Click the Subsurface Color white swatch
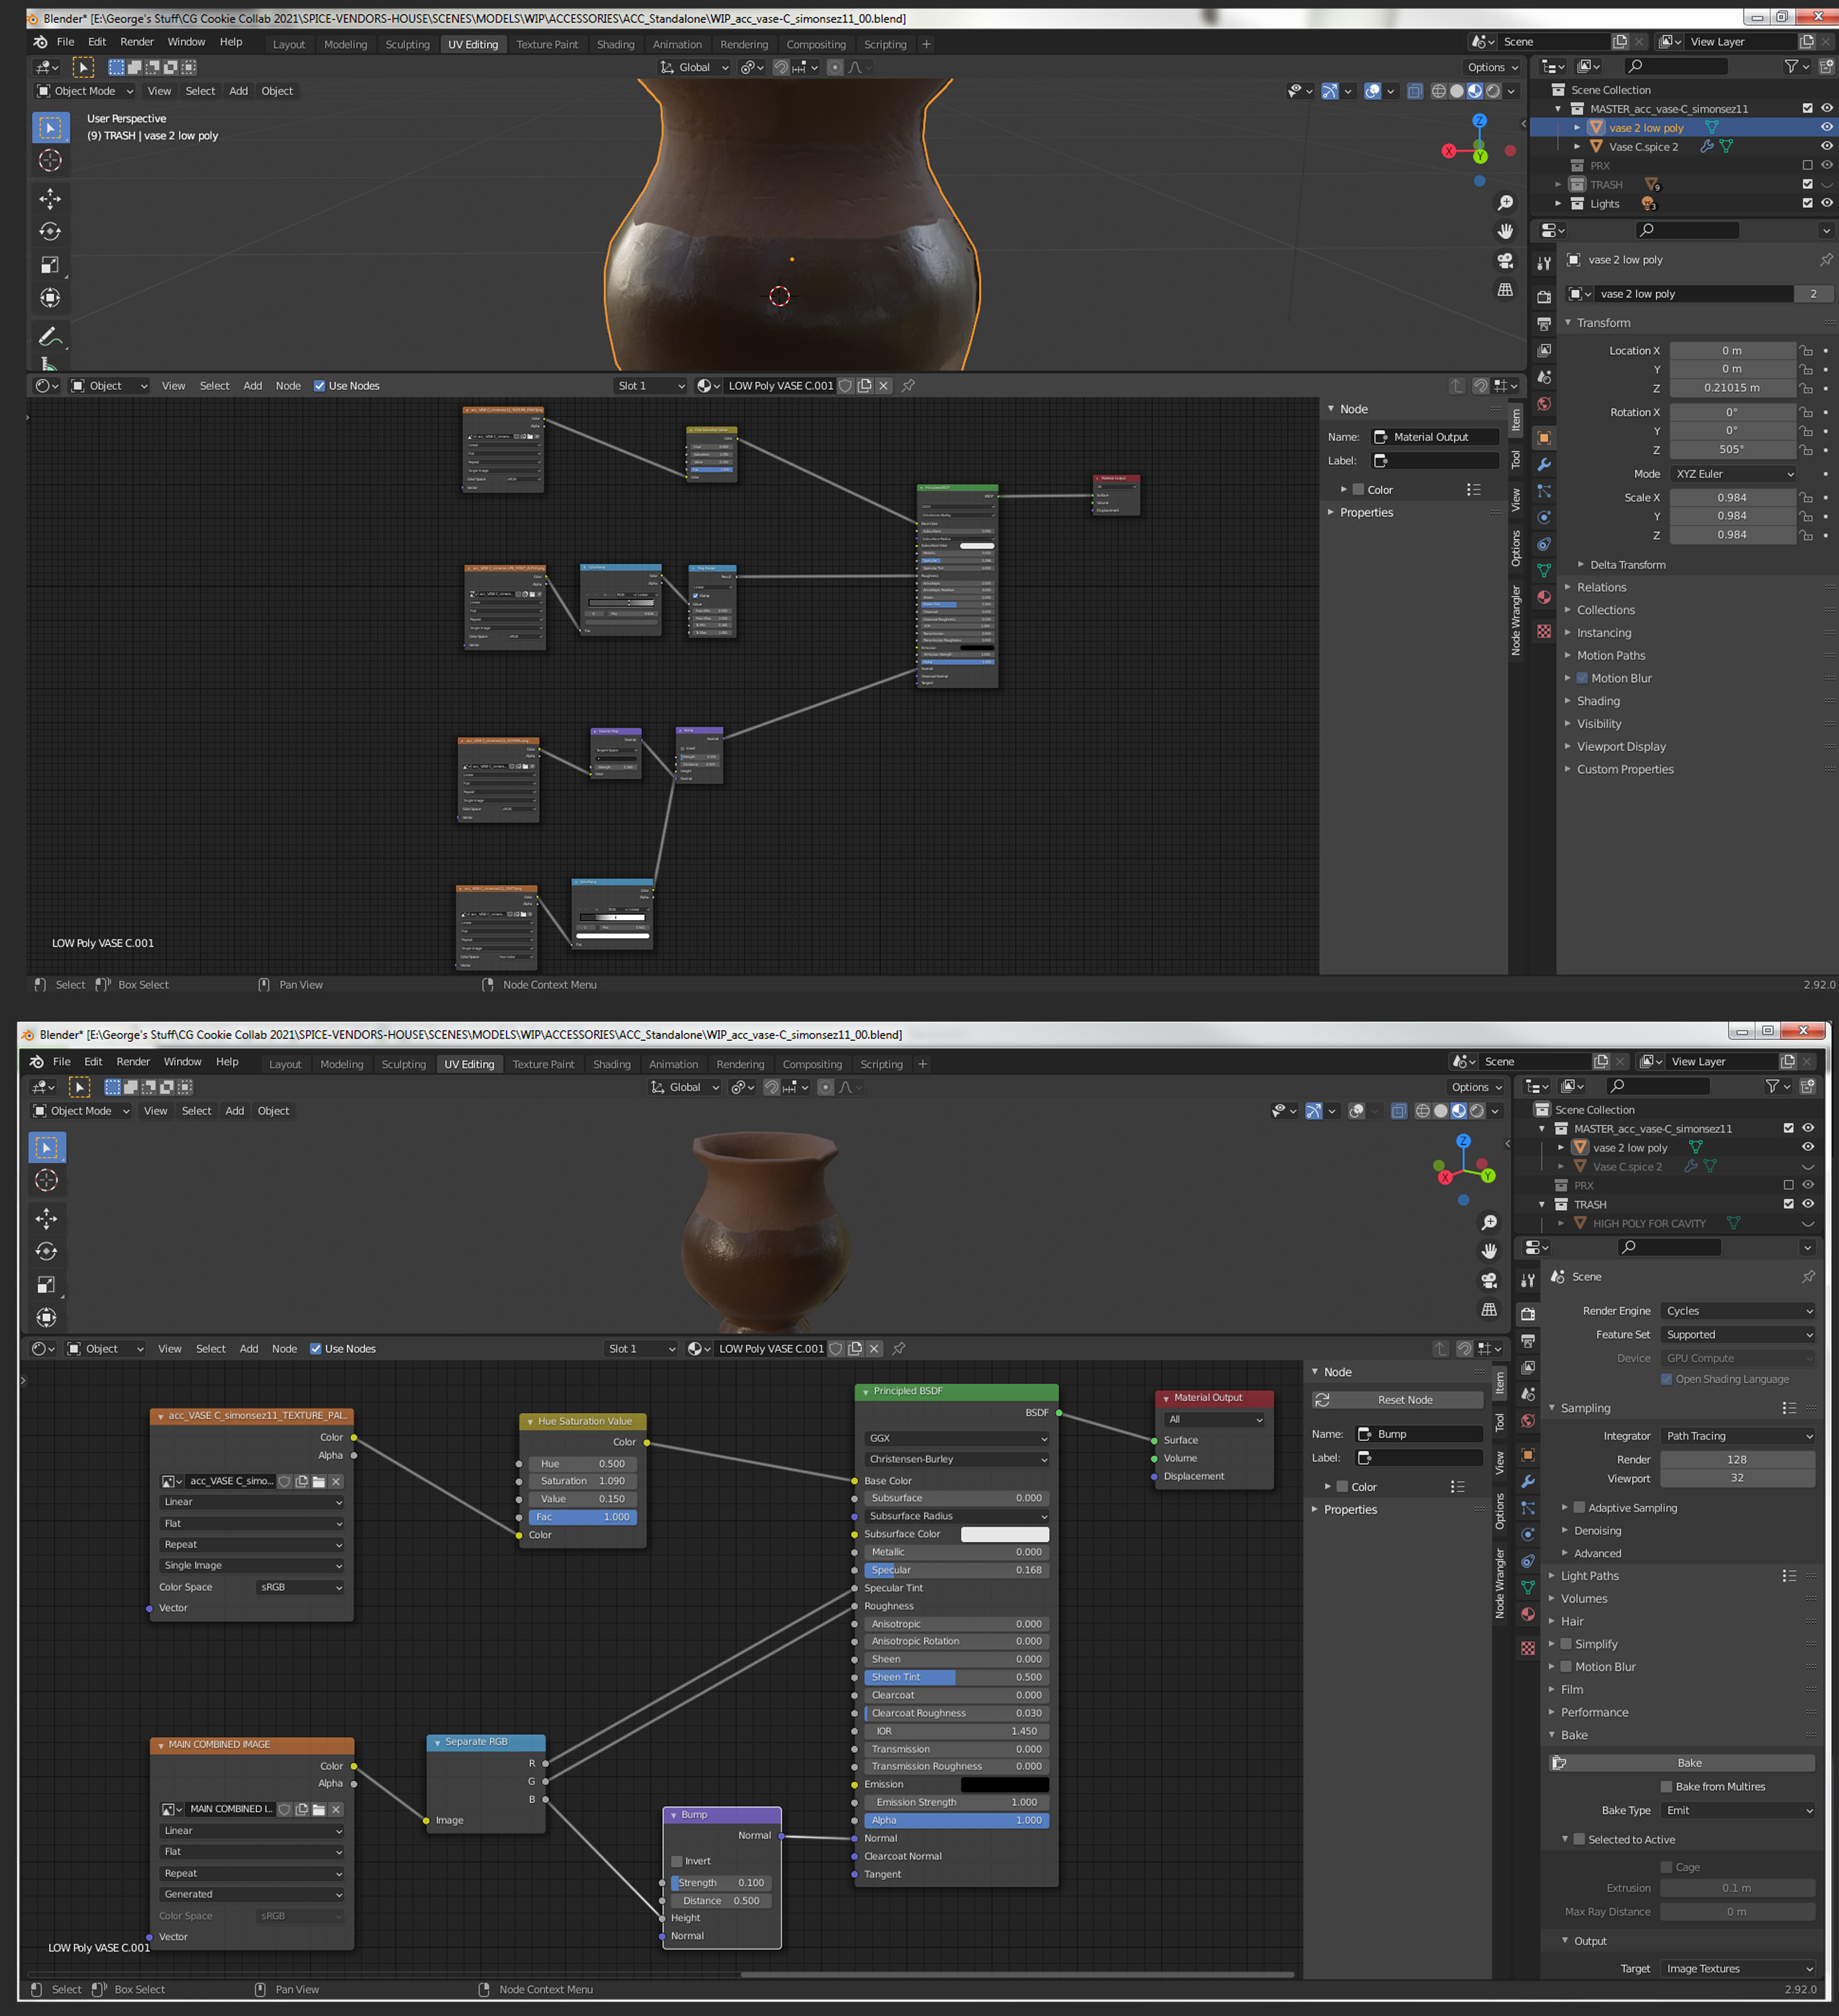This screenshot has width=1839, height=2016. pos(1004,1534)
